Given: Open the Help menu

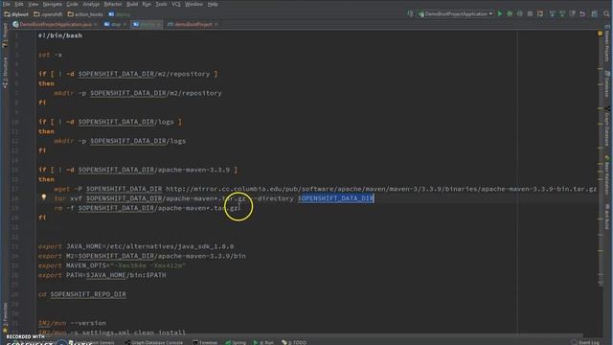Looking at the screenshot, I should 213,4.
